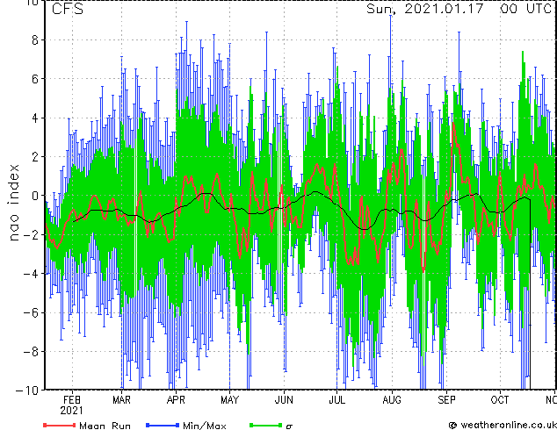Image resolution: width=557 pixels, height=430 pixels.
Task: Click the CFS model label
Action: 68,9
